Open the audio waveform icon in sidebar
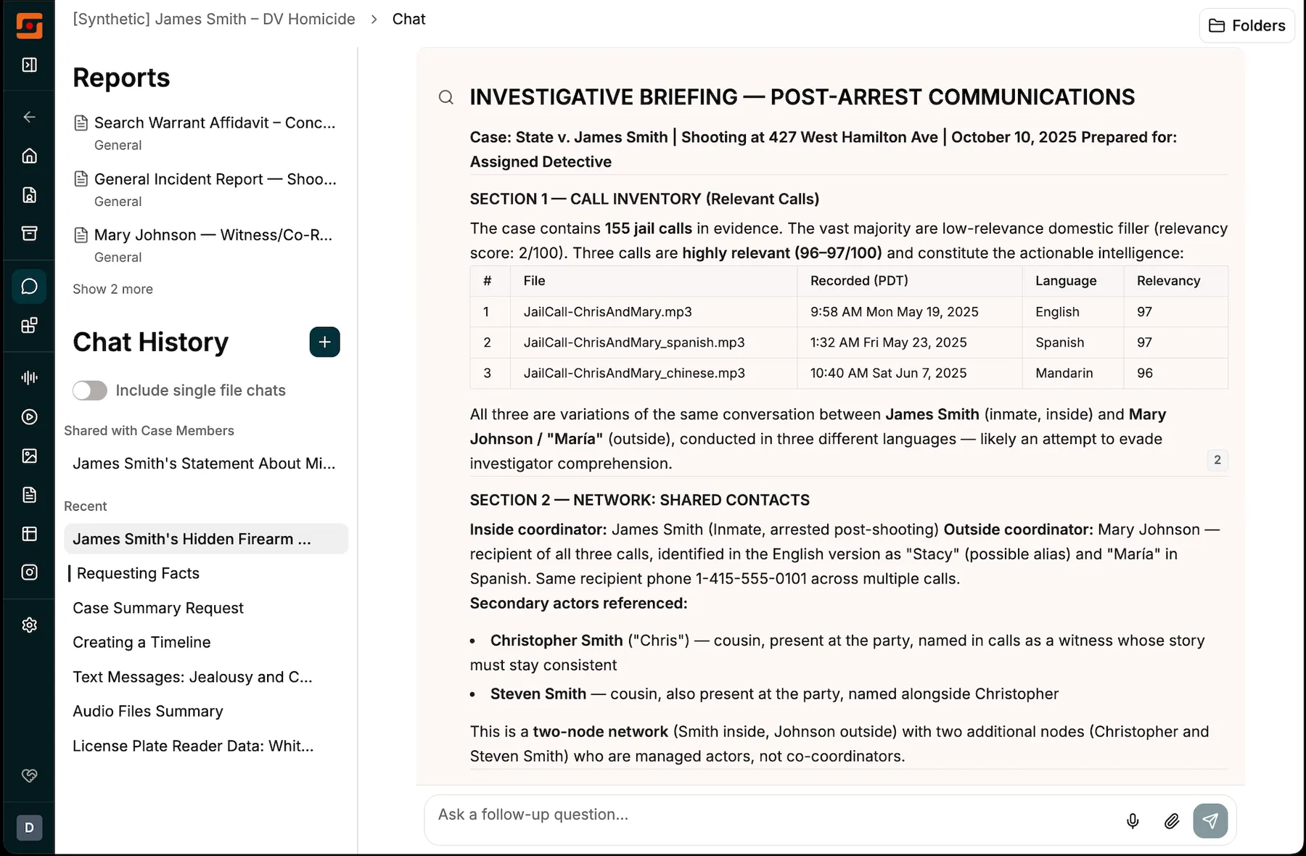The width and height of the screenshot is (1306, 856). click(29, 378)
